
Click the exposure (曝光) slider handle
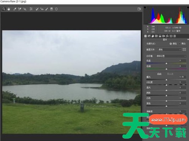pyautogui.click(x=166, y=80)
